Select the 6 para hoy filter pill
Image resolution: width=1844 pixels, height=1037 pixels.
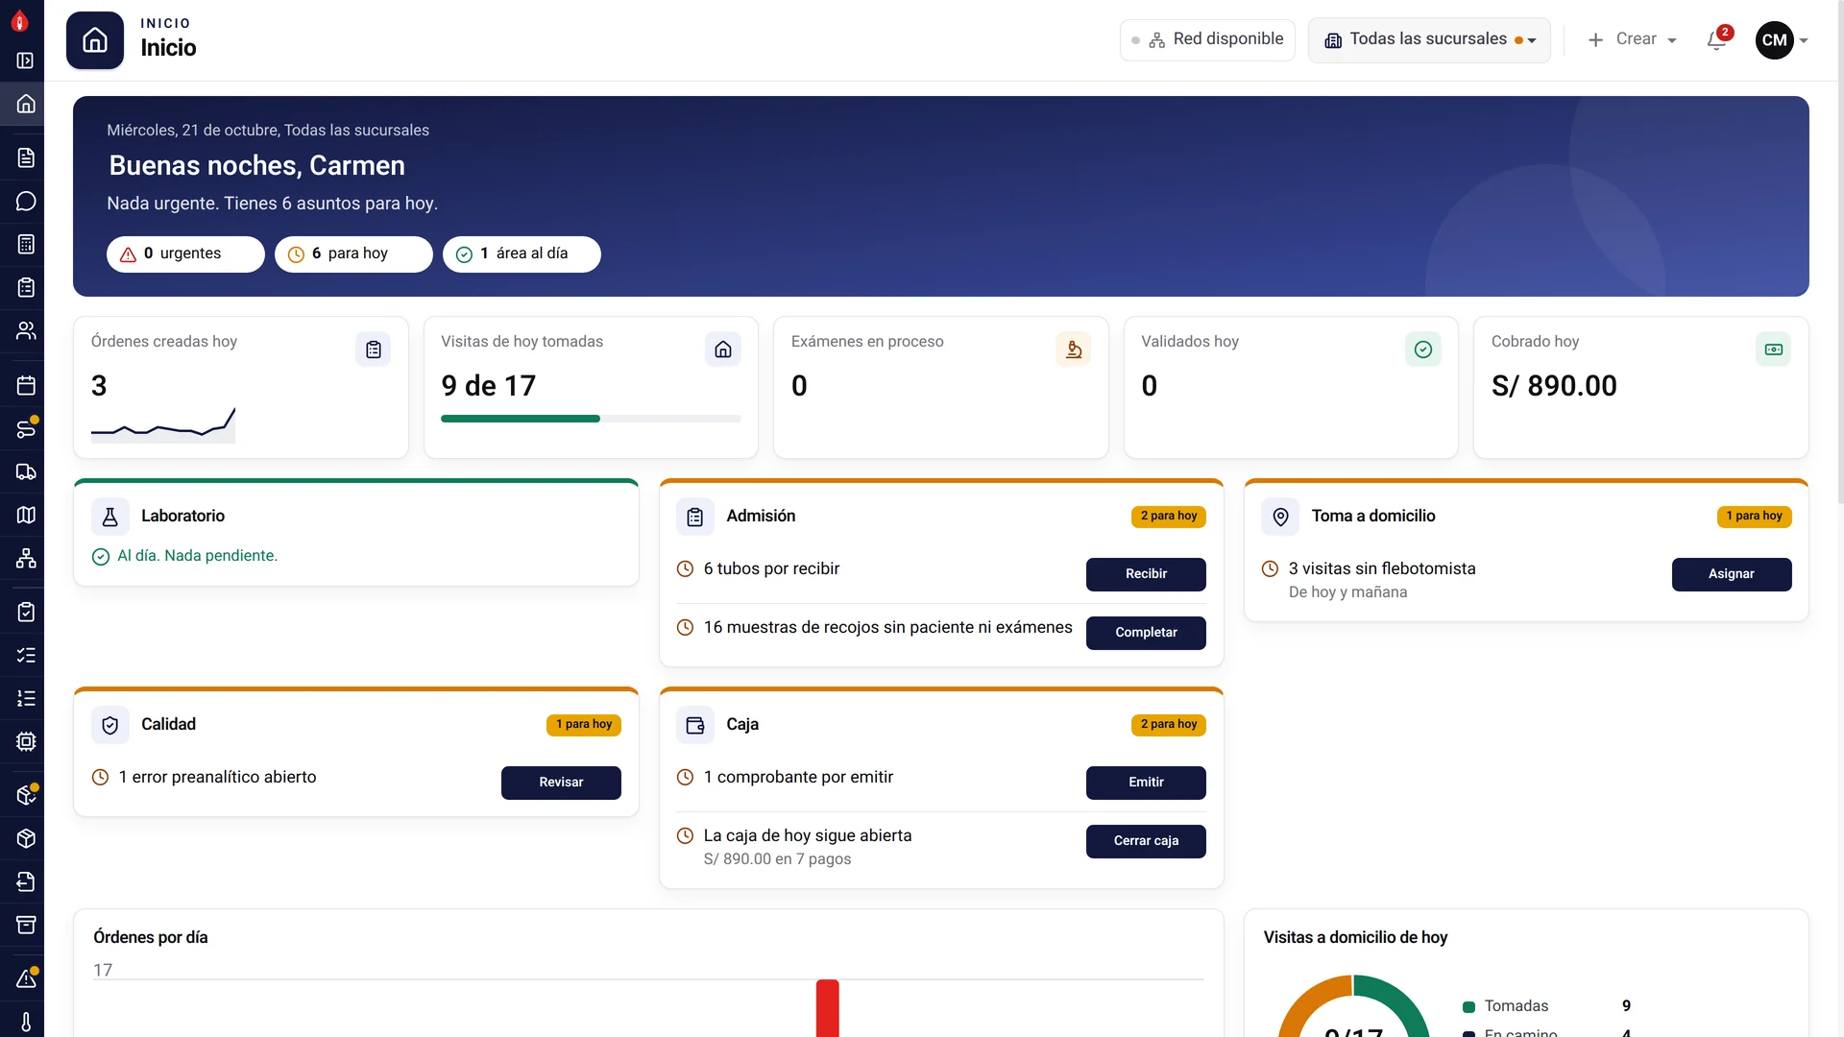[353, 253]
